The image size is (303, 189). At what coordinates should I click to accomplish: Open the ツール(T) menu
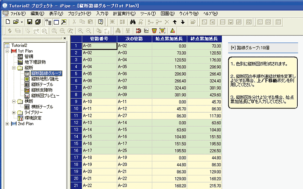click(148, 14)
